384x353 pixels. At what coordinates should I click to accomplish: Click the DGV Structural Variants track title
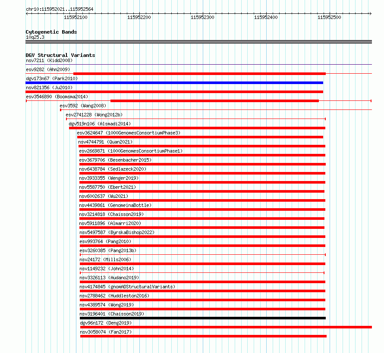click(60, 55)
